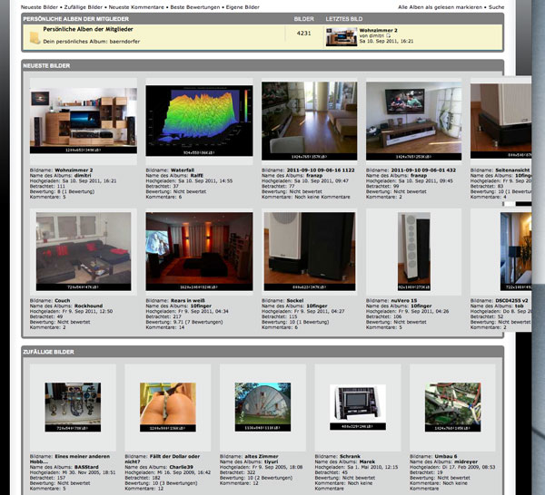Click the yellow folder icon for personal albums
The image size is (545, 495).
pyautogui.click(x=33, y=35)
